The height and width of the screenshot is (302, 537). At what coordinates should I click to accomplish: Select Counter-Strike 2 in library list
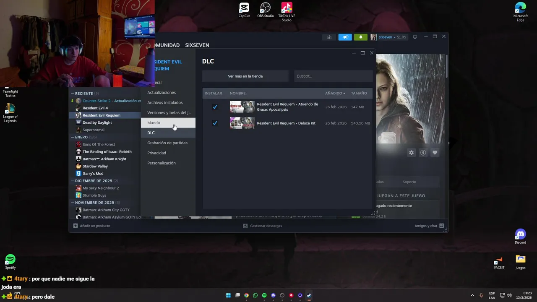(x=105, y=101)
